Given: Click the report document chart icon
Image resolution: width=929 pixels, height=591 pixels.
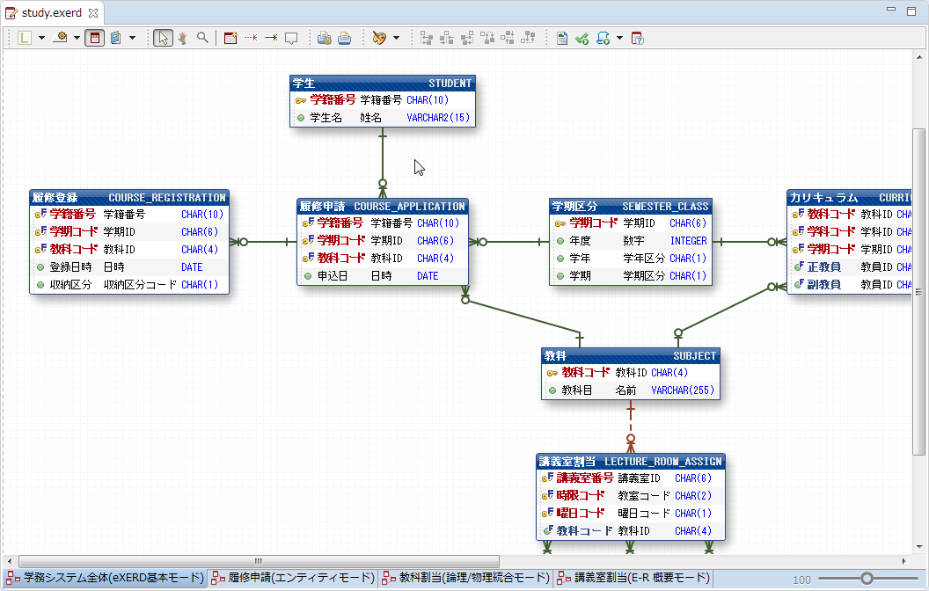Looking at the screenshot, I should tap(561, 39).
